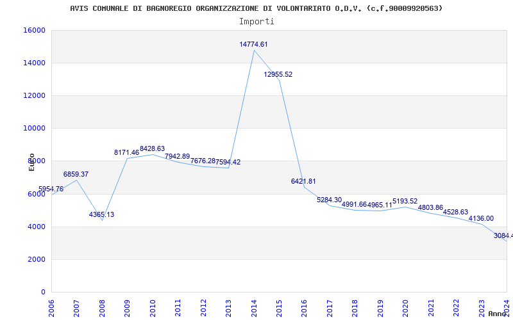513x320 pixels.
Task: Click the Euro axis label
Action: [x=31, y=163]
